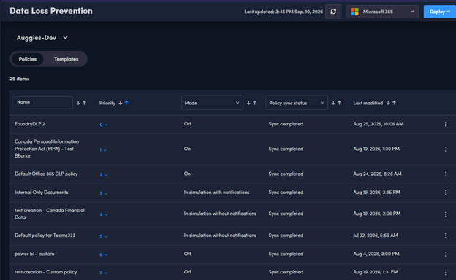Expand priority 3 dropdown for Internal Only Documents
Viewport: 456px width, 280px height.
pos(104,193)
